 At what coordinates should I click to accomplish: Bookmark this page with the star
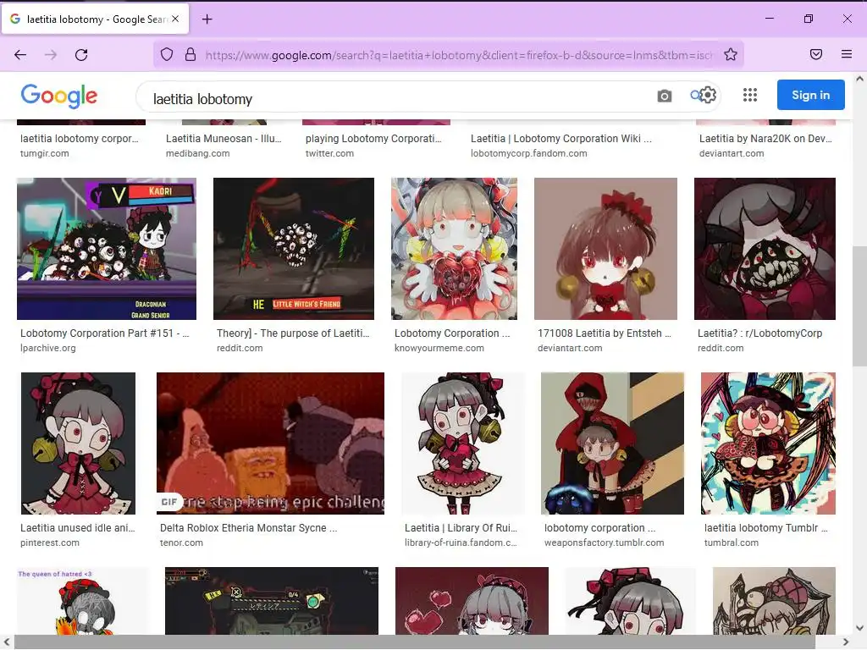(731, 54)
